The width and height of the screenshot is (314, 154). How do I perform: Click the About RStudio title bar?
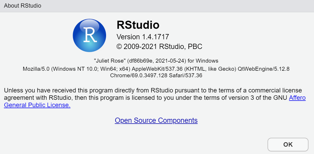(x=22, y=5)
